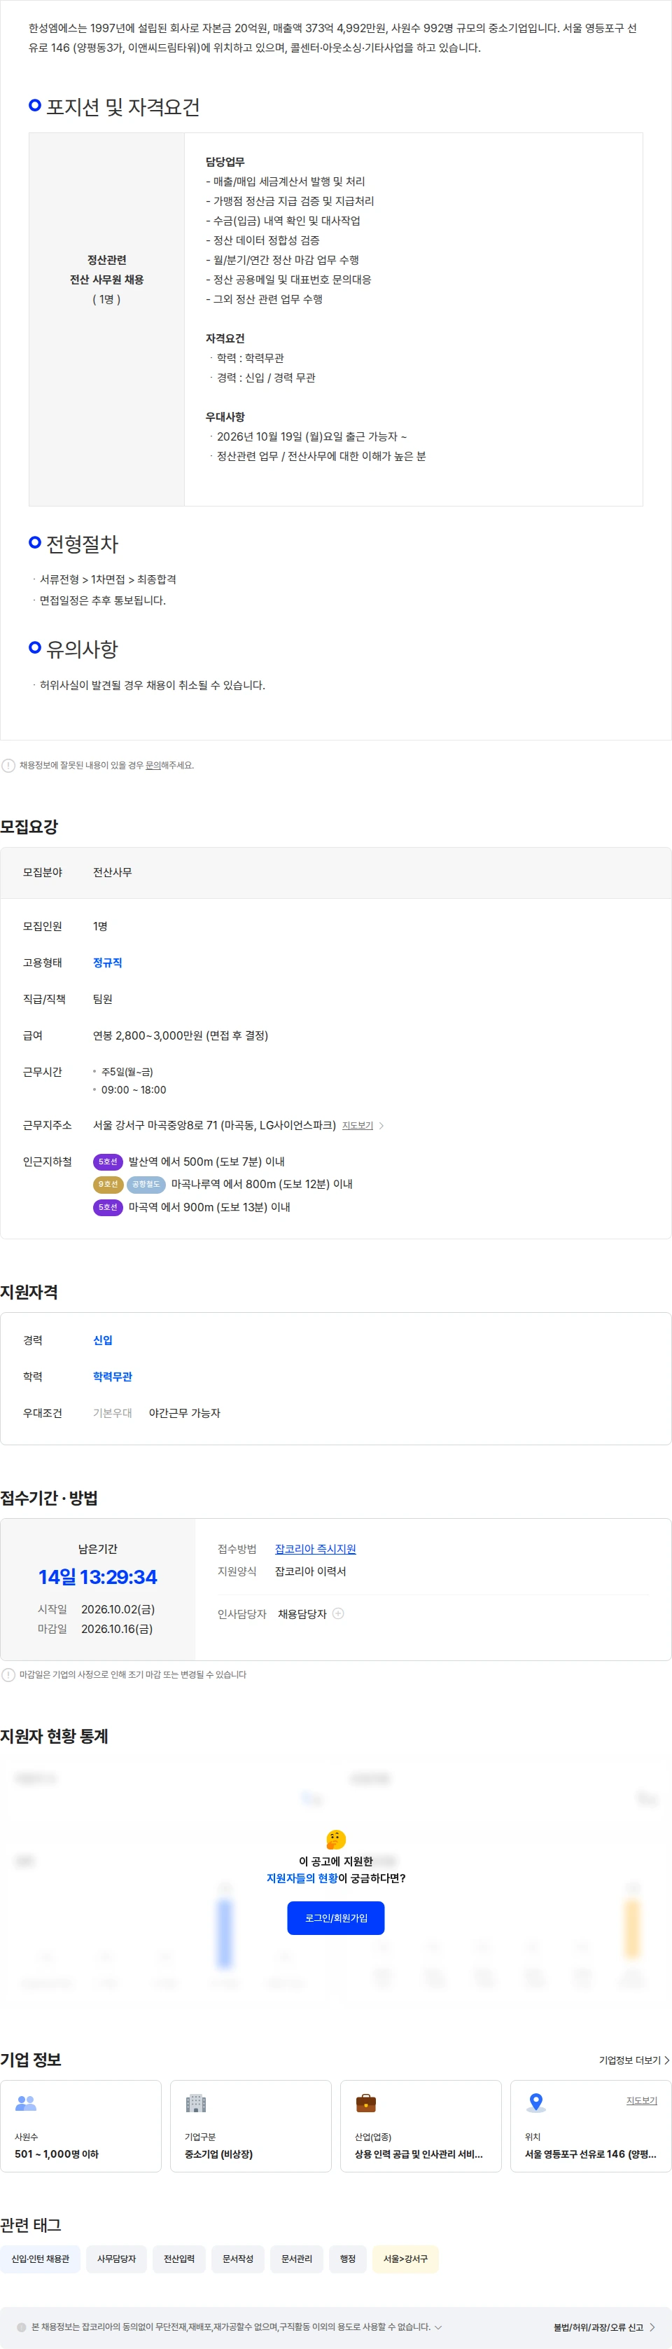
Task: Click 신입 experience link
Action: pyautogui.click(x=103, y=1339)
